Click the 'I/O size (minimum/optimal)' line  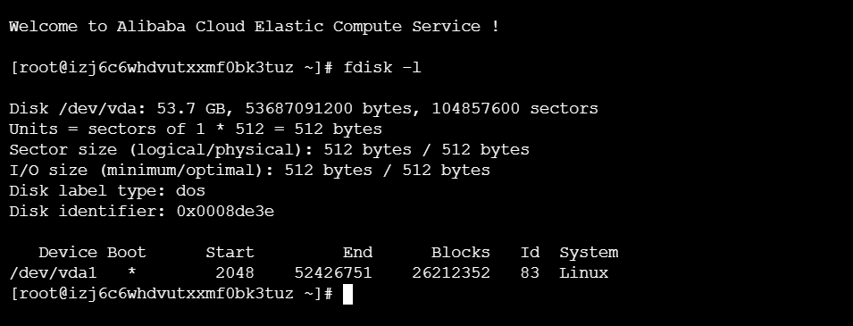pos(250,171)
